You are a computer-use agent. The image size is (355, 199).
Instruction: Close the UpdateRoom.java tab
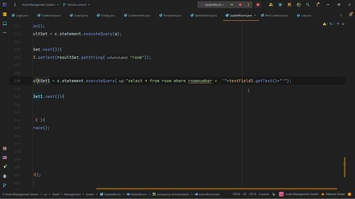click(x=255, y=15)
